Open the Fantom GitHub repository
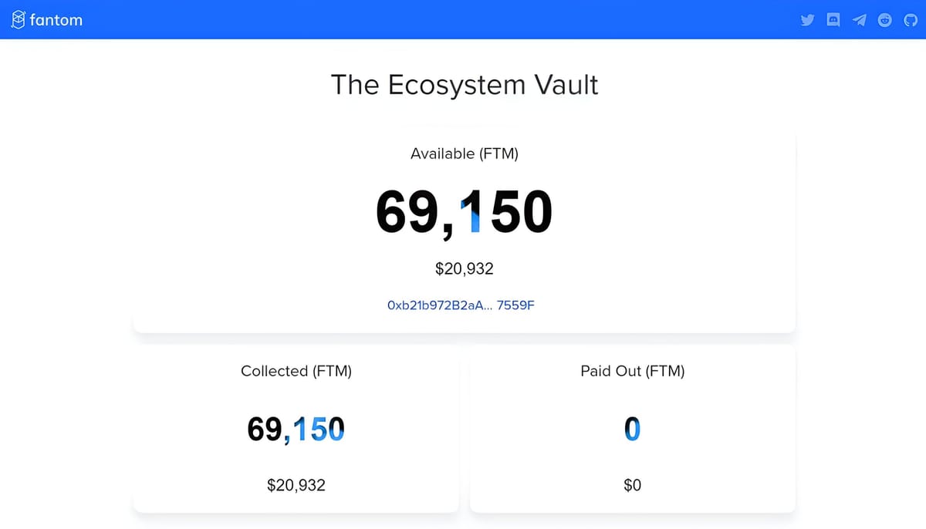Viewport: 926px width, 529px height. [x=911, y=19]
